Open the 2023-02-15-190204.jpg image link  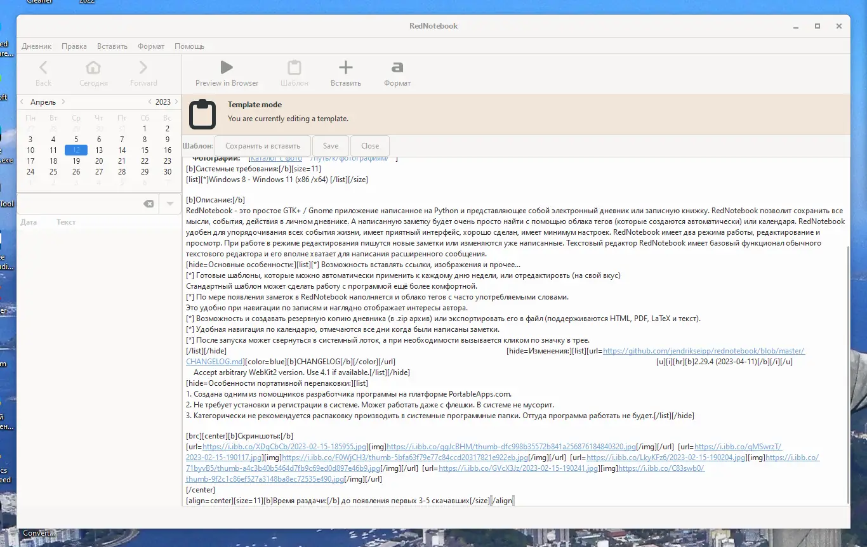tap(666, 458)
